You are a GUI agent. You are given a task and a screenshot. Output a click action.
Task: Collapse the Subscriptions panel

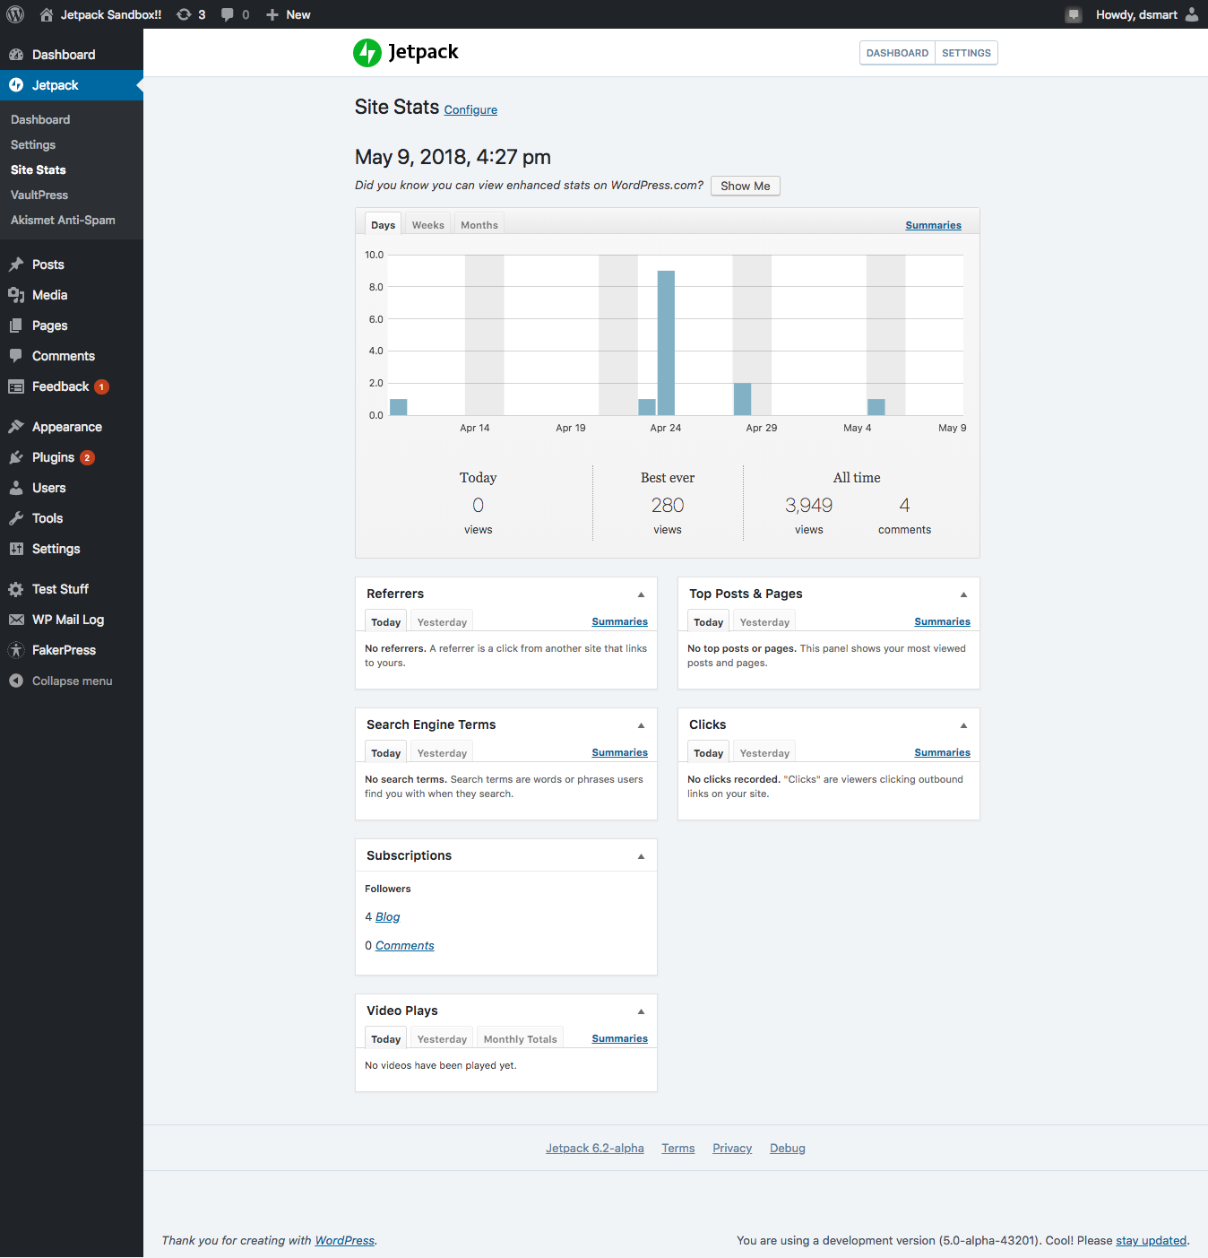click(641, 856)
